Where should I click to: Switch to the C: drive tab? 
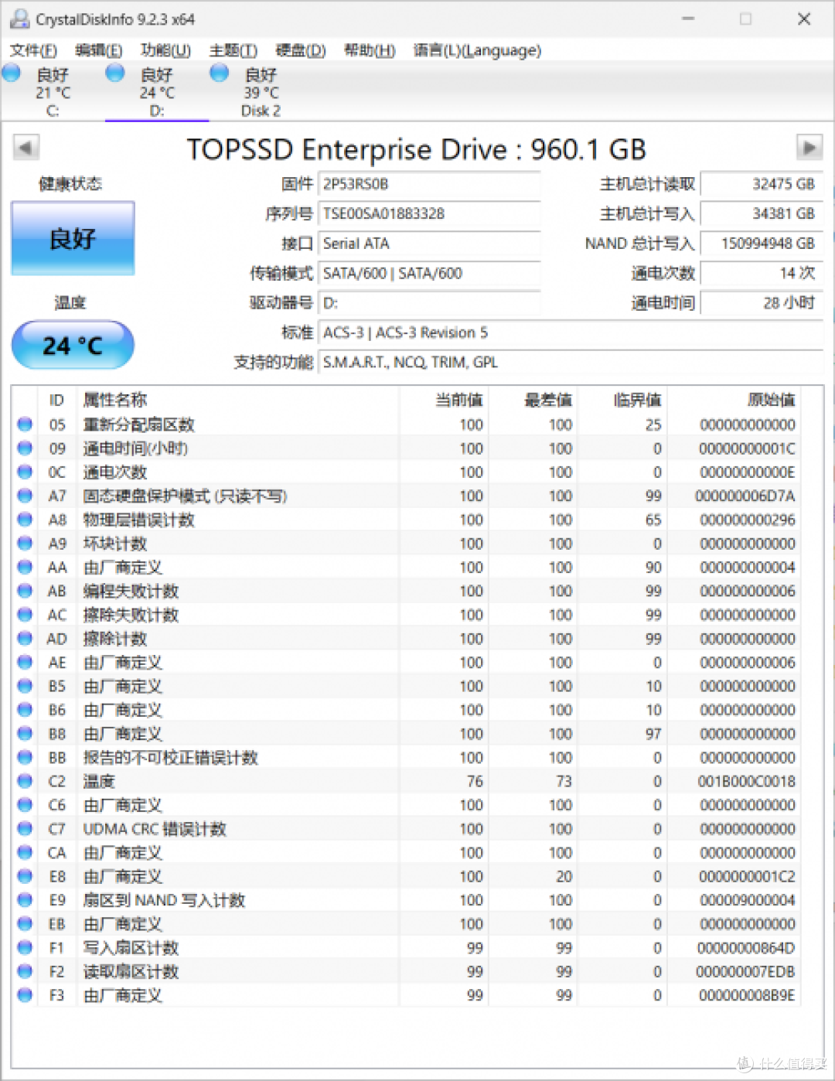pyautogui.click(x=52, y=93)
